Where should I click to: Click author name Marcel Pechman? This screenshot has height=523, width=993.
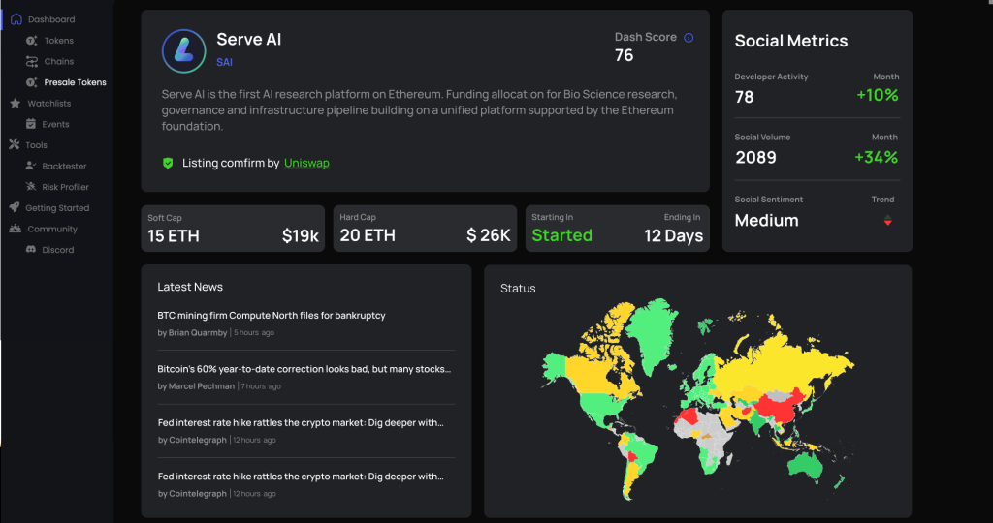tap(202, 386)
